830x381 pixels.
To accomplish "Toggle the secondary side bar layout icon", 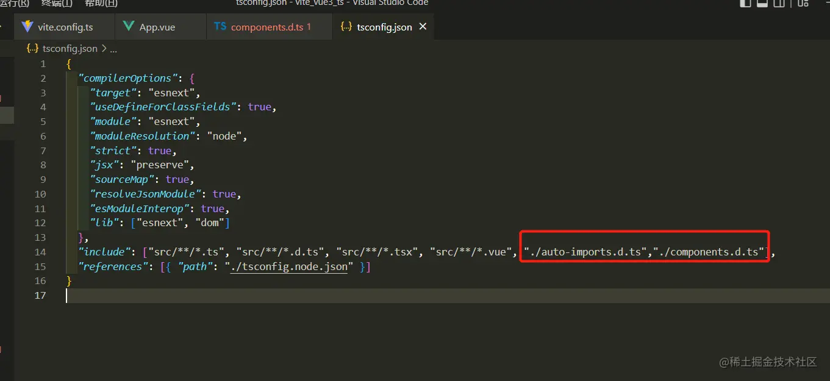I will 779,3.
